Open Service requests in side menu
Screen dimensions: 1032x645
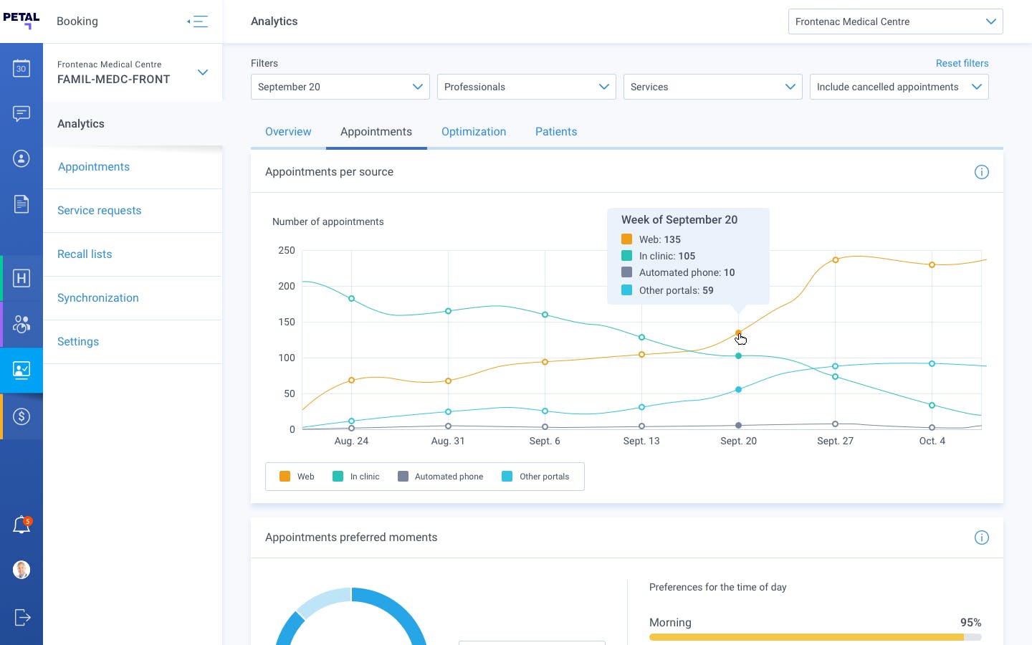tap(100, 211)
